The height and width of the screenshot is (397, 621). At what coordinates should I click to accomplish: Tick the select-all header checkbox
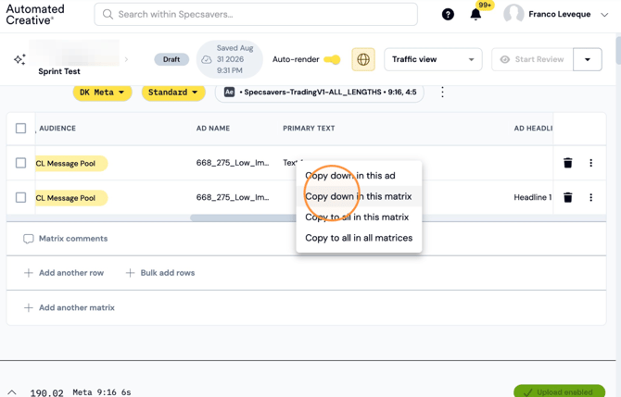(x=20, y=128)
